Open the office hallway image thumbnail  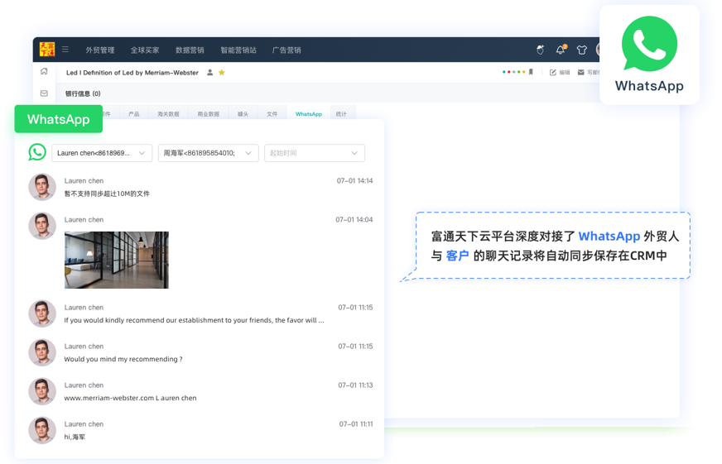(x=117, y=260)
